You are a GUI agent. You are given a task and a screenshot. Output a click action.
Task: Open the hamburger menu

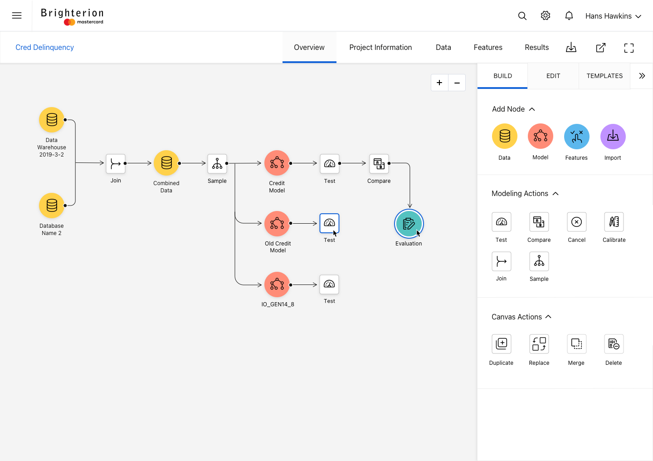pos(17,15)
